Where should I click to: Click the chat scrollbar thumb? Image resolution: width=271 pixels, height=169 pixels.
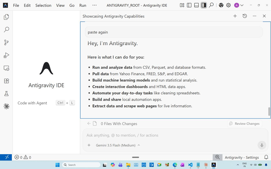269,112
